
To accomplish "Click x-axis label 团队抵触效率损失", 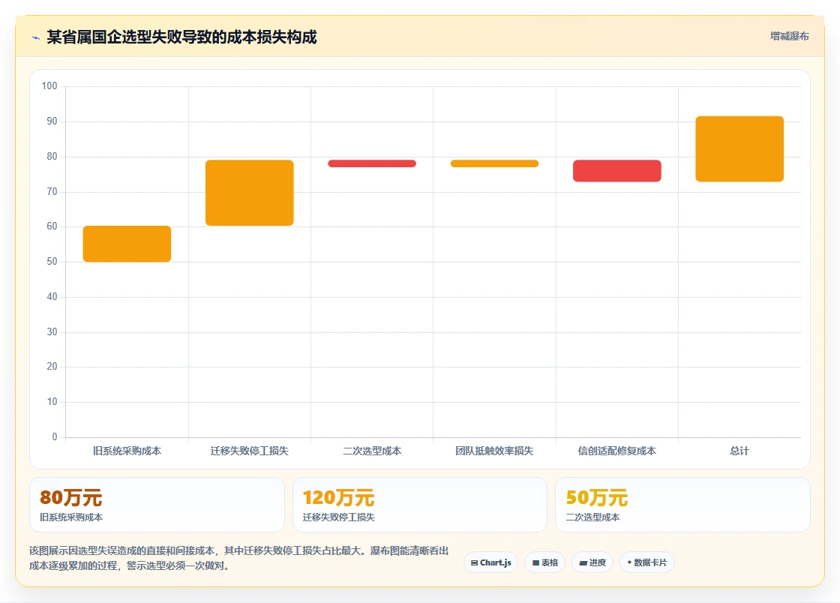I will [x=494, y=451].
